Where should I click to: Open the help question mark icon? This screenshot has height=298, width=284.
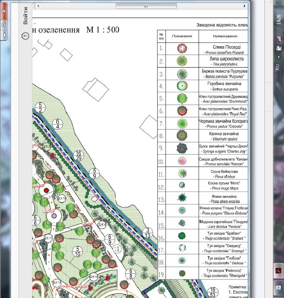25,36
